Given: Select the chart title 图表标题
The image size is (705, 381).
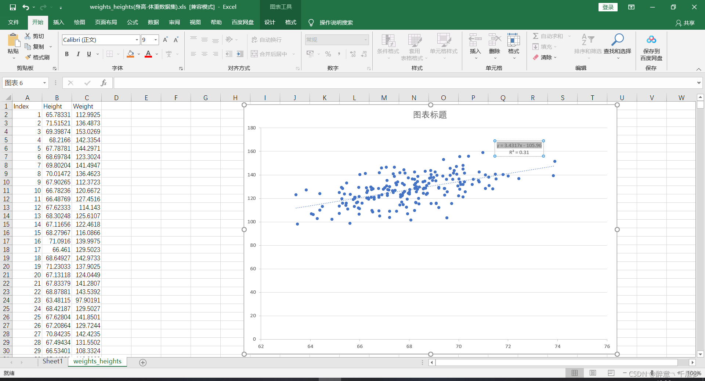Looking at the screenshot, I should 430,115.
